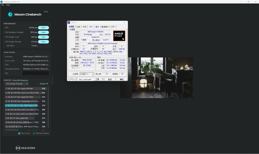Click the 7076 pts multi-thread score
This screenshot has width=259, height=154.
point(34,32)
